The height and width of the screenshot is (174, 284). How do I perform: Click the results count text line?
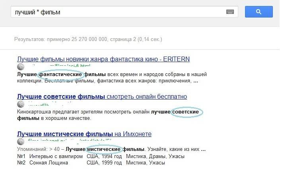(88, 39)
